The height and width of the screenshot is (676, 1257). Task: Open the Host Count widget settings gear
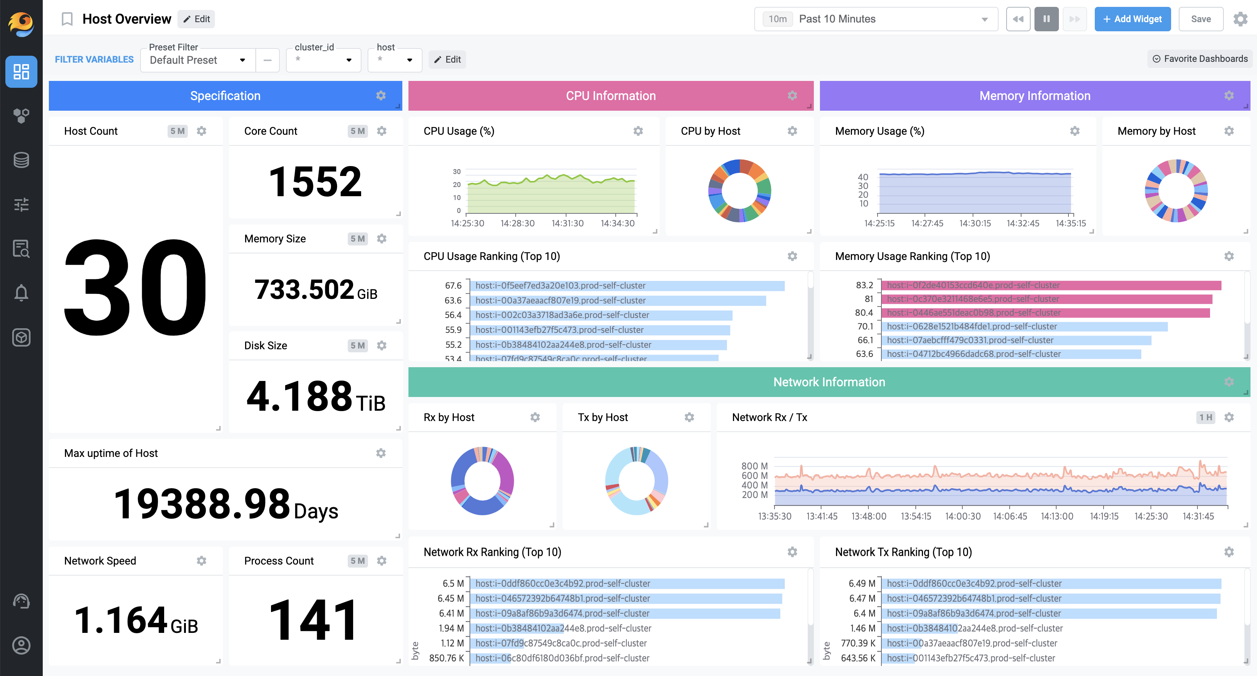point(202,131)
